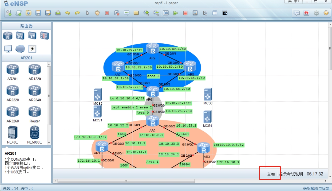
Task: Select the hand pan tool
Action: [x=97, y=13]
